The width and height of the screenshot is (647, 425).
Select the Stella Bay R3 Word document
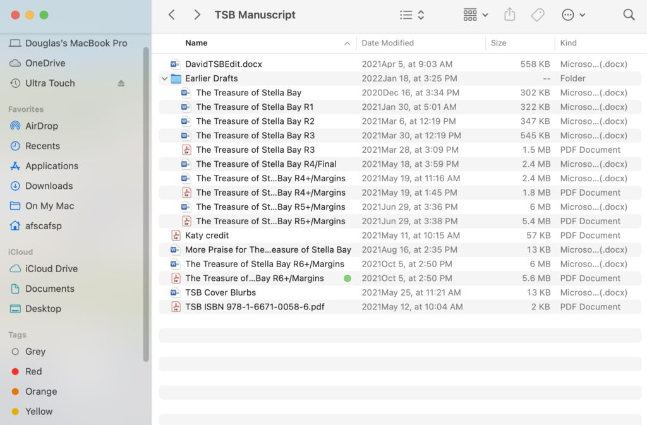(x=400, y=136)
